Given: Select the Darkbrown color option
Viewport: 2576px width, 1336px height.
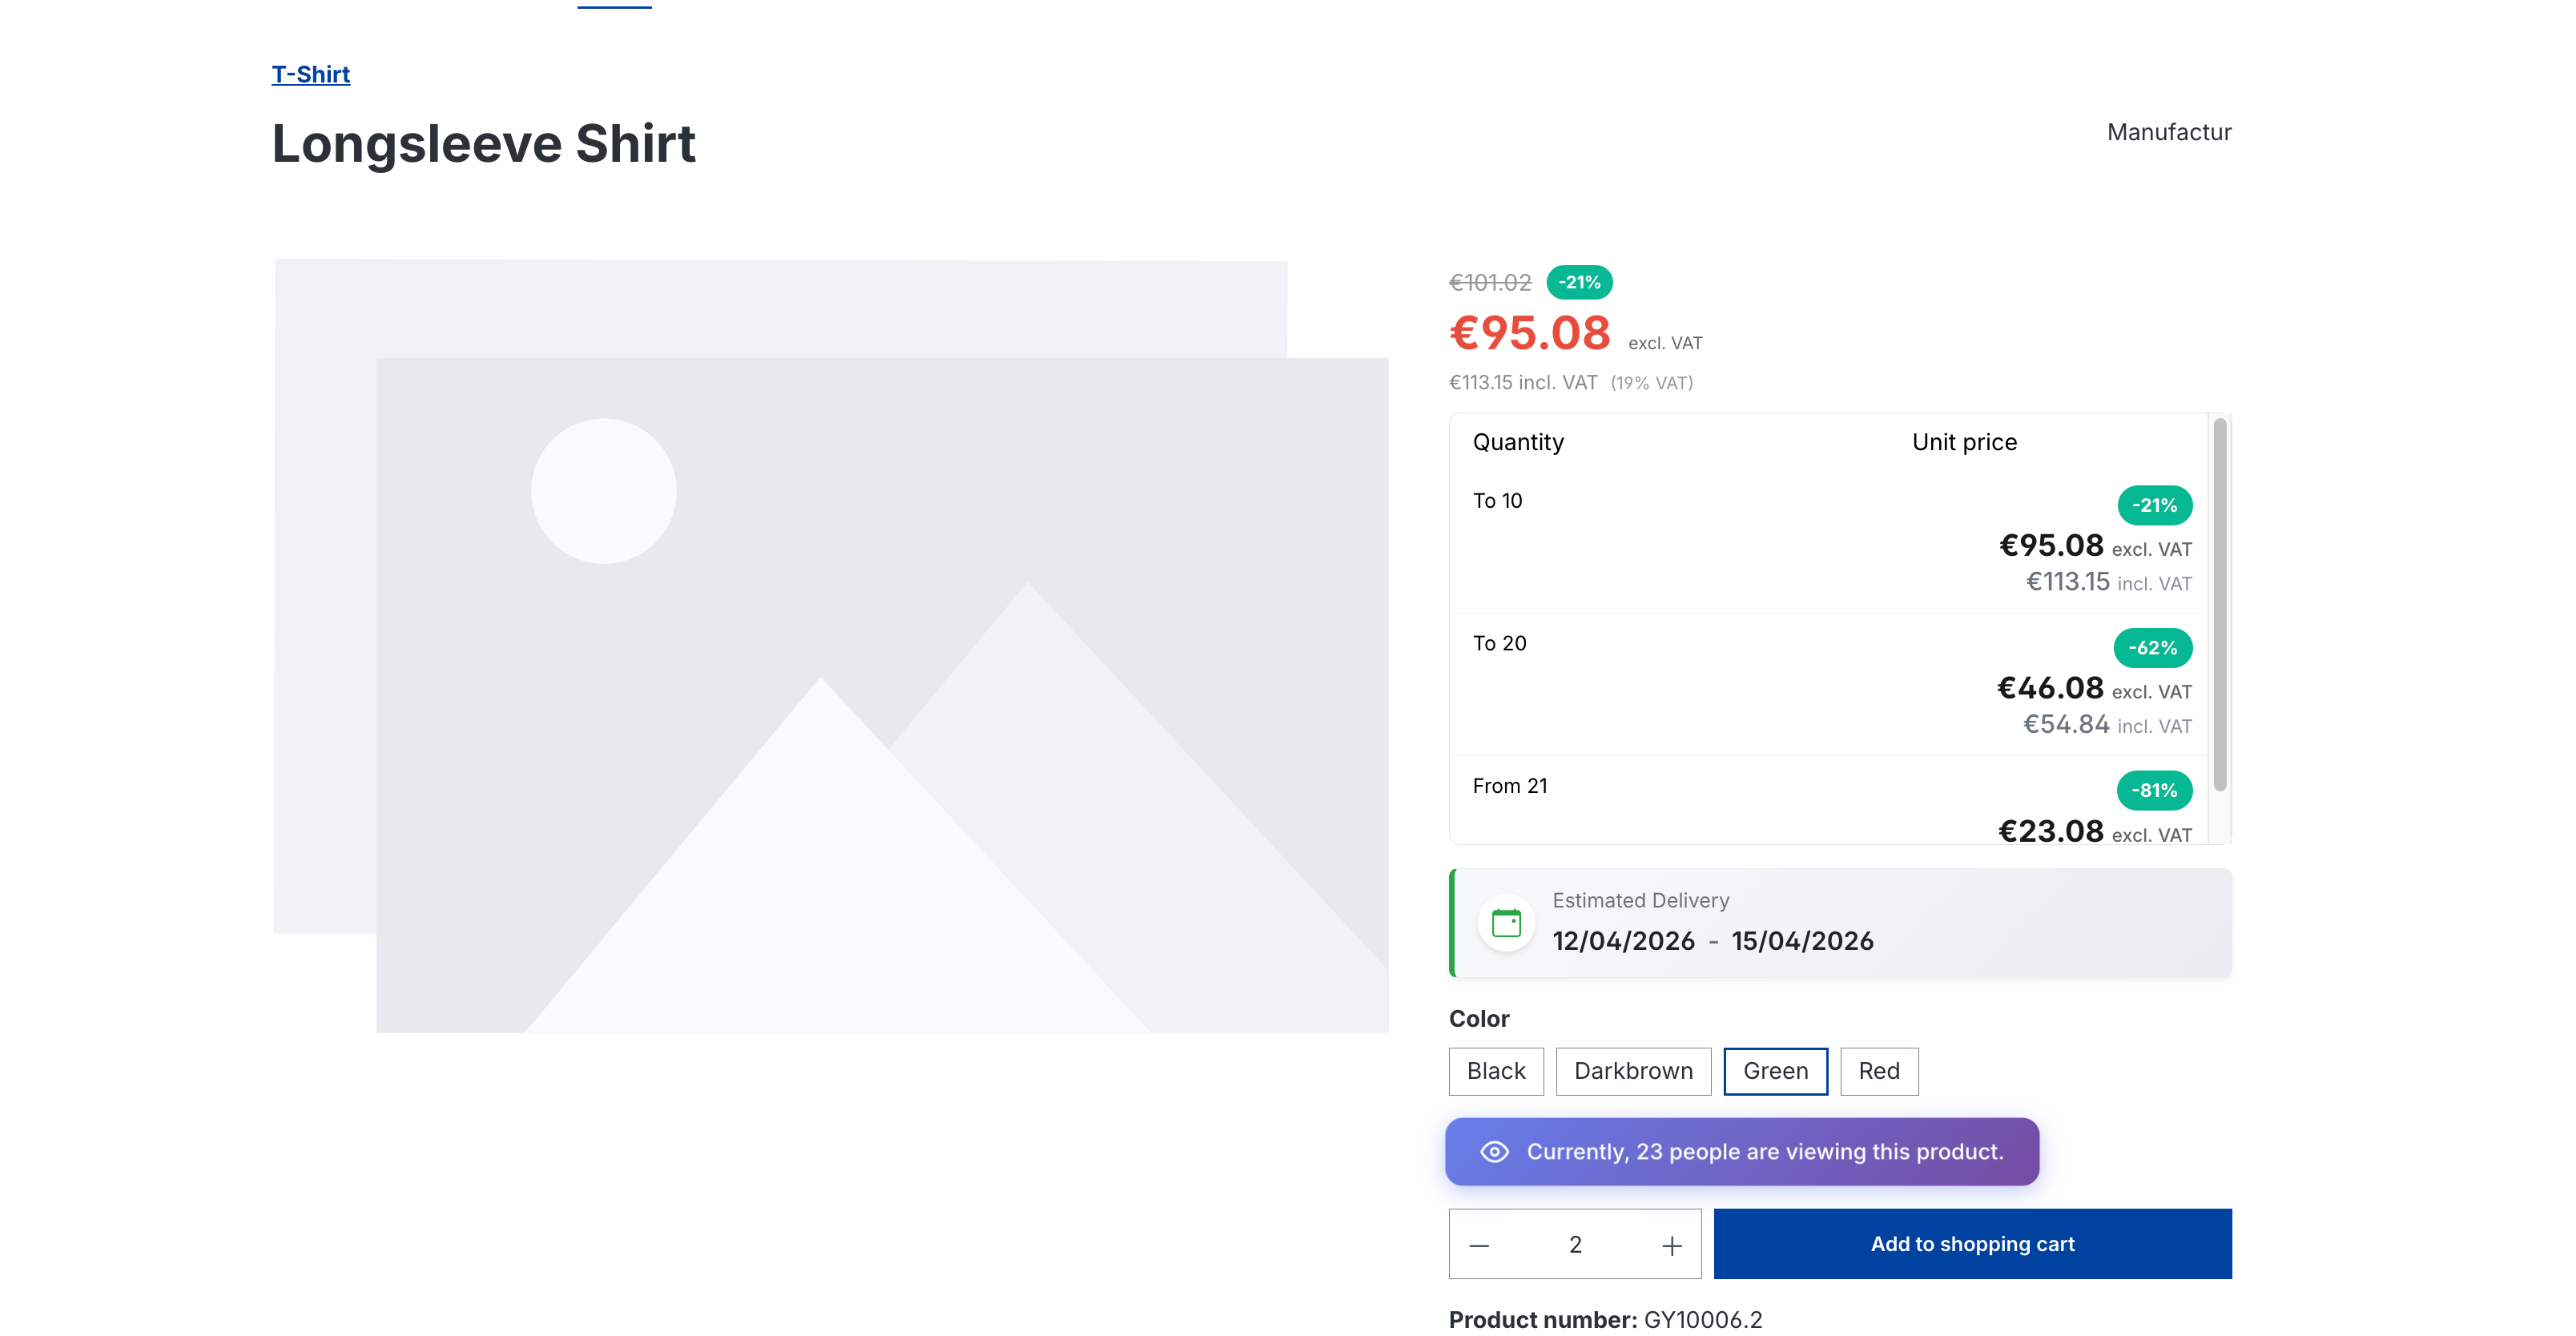Looking at the screenshot, I should [x=1633, y=1071].
